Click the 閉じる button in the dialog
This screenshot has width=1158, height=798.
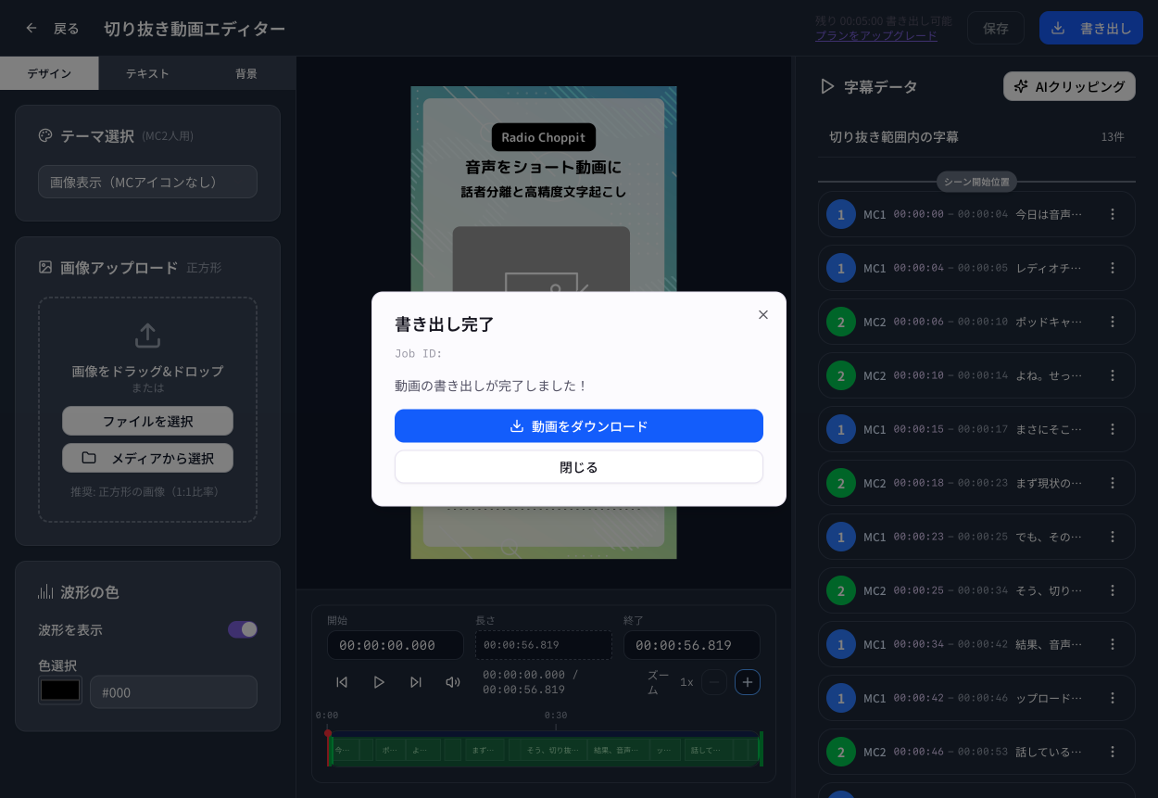coord(579,467)
